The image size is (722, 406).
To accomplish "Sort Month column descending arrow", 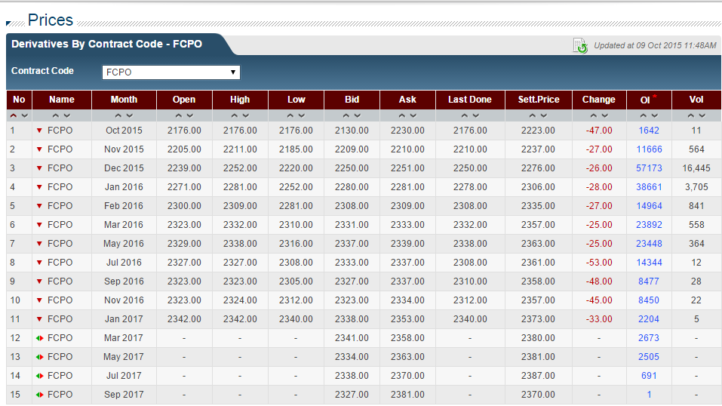I will (x=130, y=115).
